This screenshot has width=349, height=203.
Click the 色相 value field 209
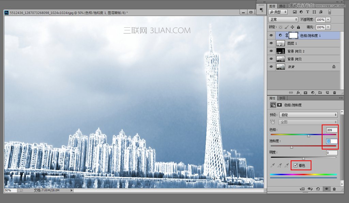(332, 130)
